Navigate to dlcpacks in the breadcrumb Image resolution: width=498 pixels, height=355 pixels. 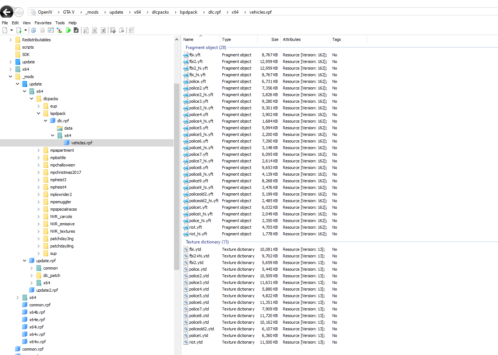click(x=160, y=12)
